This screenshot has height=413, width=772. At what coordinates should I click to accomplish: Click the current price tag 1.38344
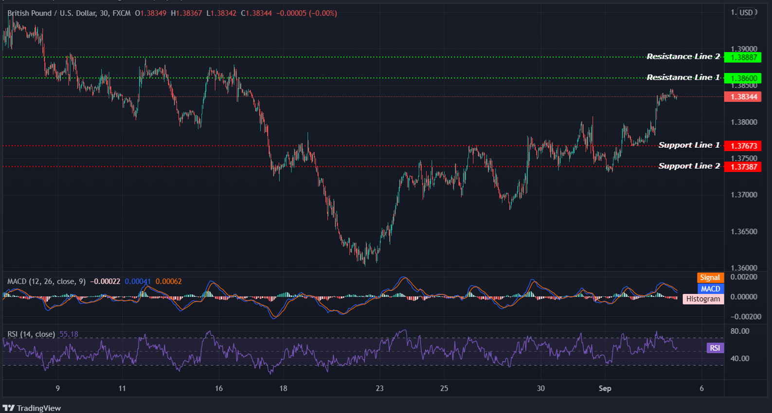coord(742,97)
